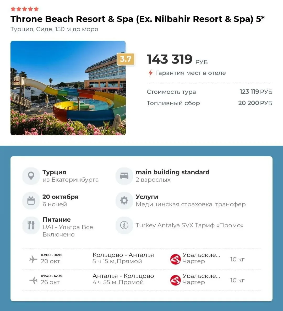The width and height of the screenshot is (283, 311).
Task: Click the Стоимость тура price row
Action: click(209, 92)
